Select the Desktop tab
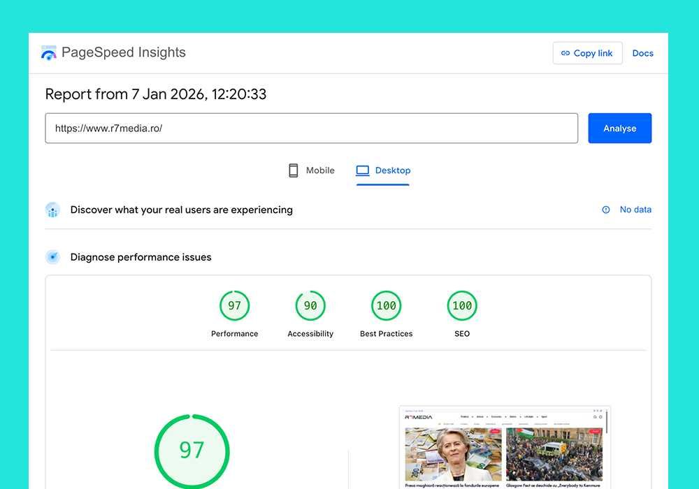 (x=383, y=170)
